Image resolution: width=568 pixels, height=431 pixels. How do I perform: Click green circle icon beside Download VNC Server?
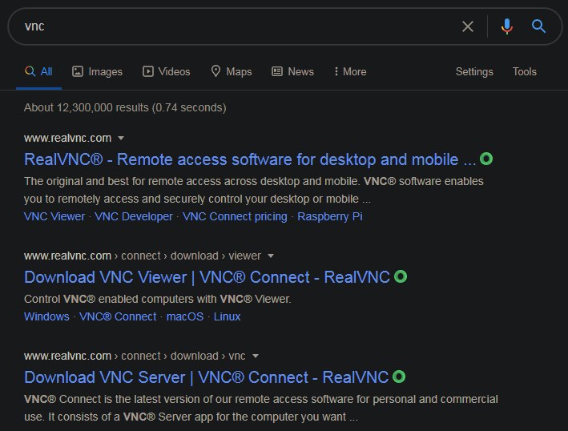[x=399, y=377]
